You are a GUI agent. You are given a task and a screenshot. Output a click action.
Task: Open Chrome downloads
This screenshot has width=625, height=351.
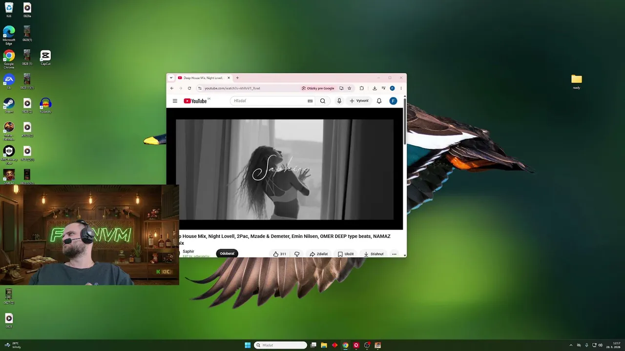point(375,88)
